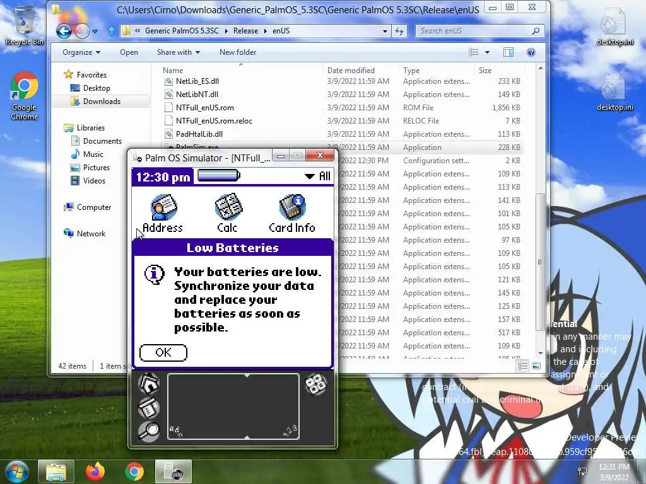Tap the Home silkscreen icon

click(149, 383)
